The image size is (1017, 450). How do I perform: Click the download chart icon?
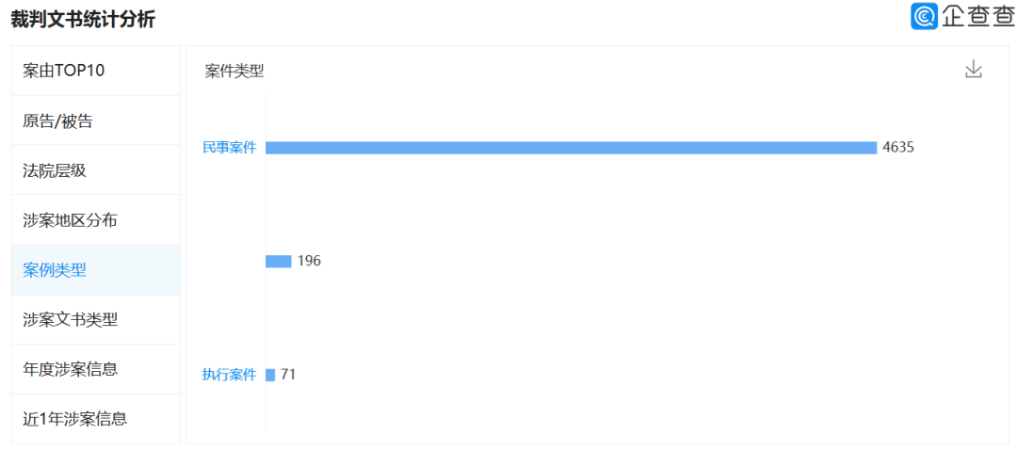[974, 70]
